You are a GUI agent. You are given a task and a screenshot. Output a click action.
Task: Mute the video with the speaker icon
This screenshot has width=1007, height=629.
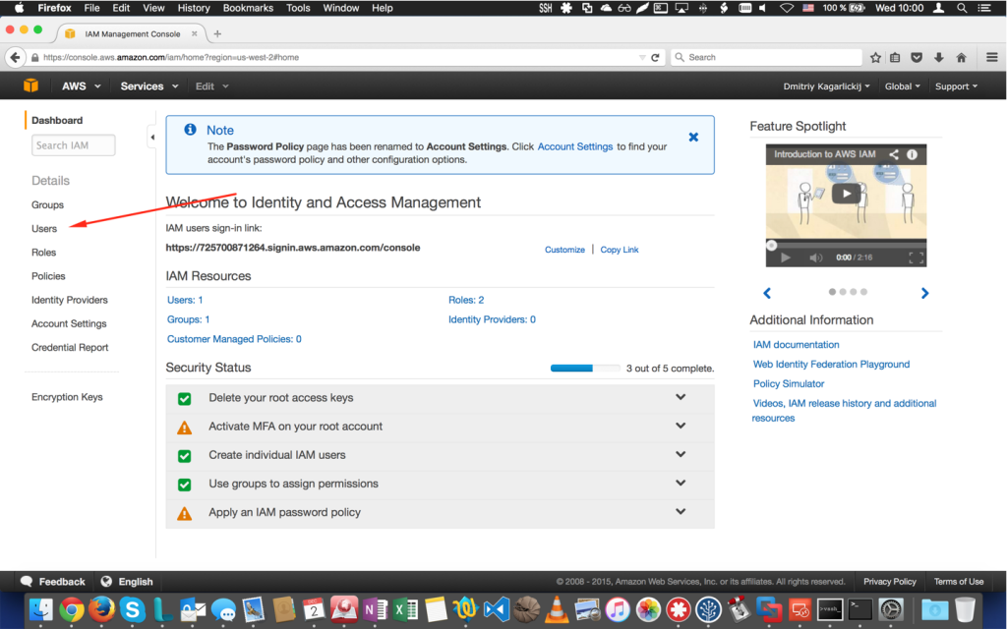point(815,257)
